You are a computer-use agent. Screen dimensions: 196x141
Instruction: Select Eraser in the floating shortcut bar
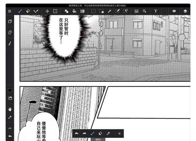(100, 134)
